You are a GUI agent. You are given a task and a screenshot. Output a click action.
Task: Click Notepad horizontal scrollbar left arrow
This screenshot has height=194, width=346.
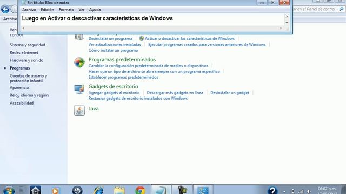[23, 28]
